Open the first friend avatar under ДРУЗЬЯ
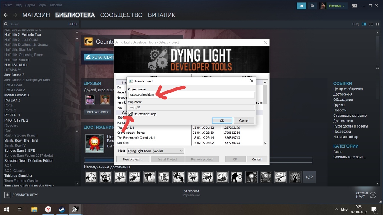The height and width of the screenshot is (215, 383). [90, 100]
